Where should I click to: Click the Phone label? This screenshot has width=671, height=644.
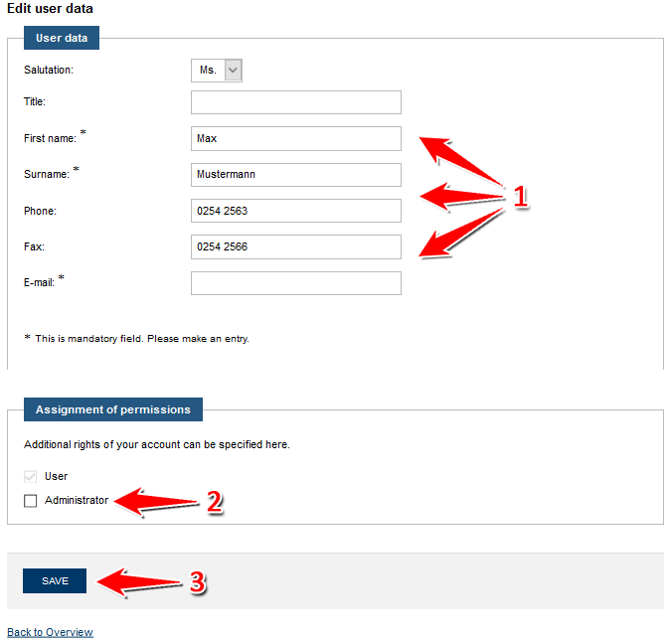click(x=40, y=211)
